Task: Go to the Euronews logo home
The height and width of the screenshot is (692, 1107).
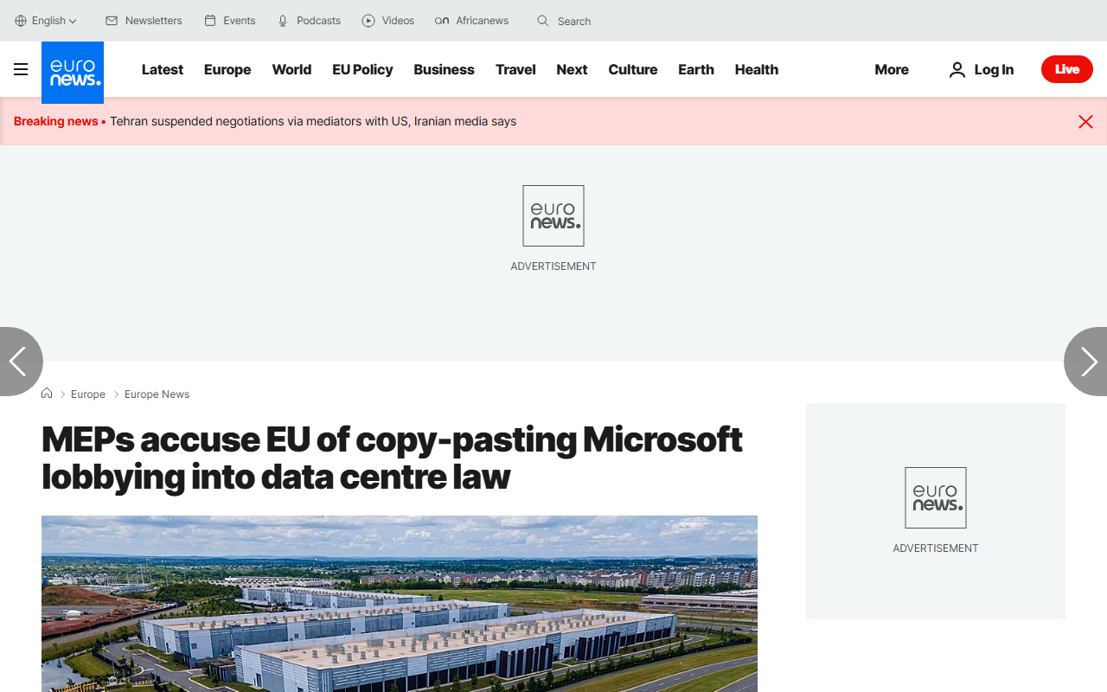Action: click(x=73, y=73)
